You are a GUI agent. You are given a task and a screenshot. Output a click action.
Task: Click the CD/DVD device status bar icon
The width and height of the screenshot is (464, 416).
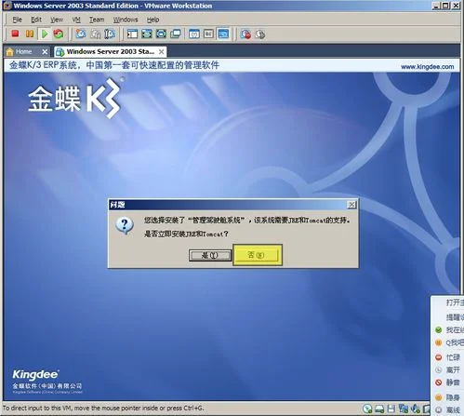coord(367,409)
